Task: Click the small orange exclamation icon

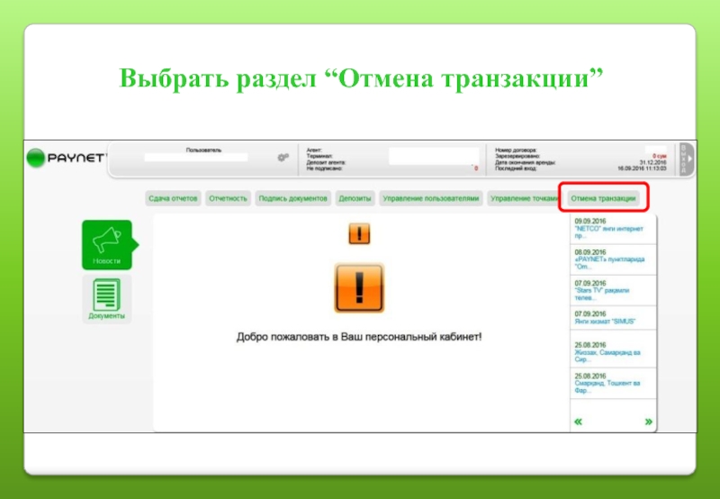Action: [x=359, y=234]
